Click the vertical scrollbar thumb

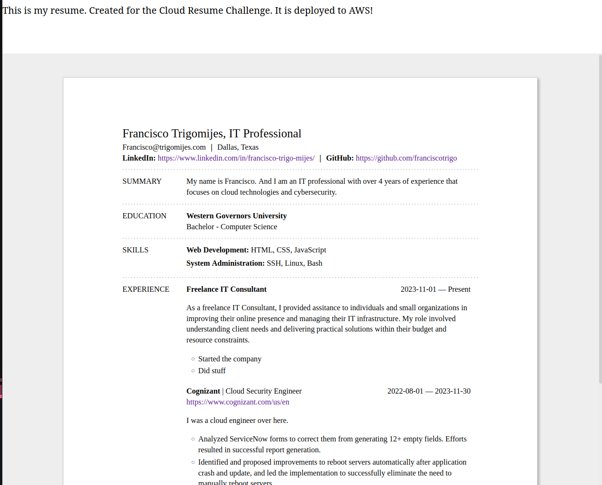[x=600, y=219]
